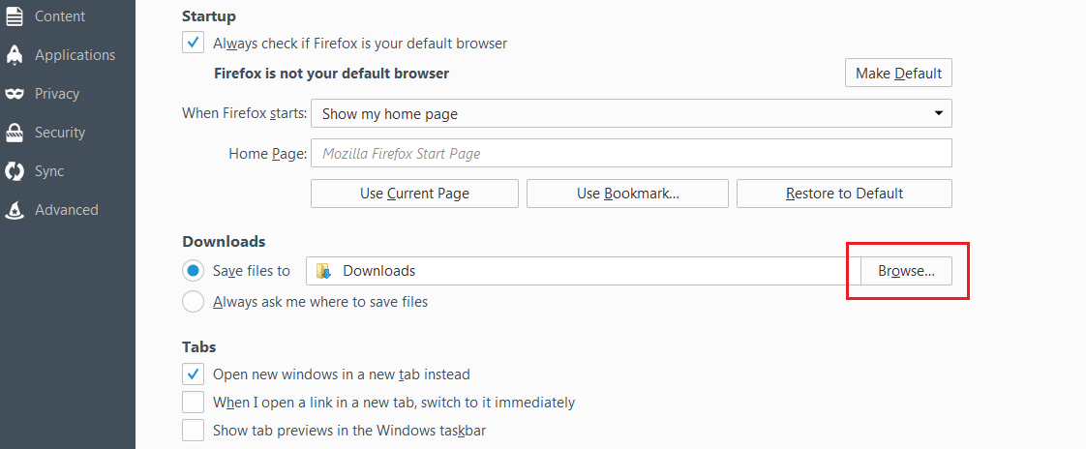Screen dimensions: 1086x449
Task: Click the Restore to Default button
Action: (844, 194)
